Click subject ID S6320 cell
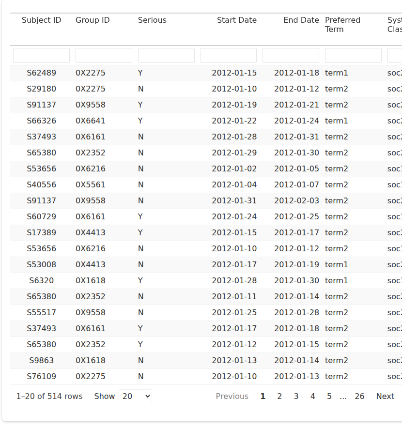 [x=41, y=281]
